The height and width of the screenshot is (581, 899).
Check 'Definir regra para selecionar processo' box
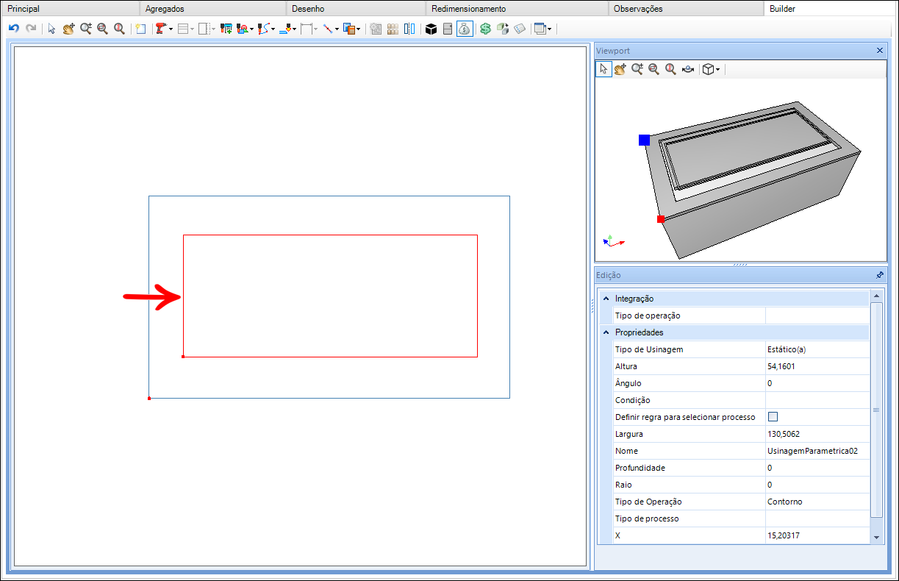(773, 417)
